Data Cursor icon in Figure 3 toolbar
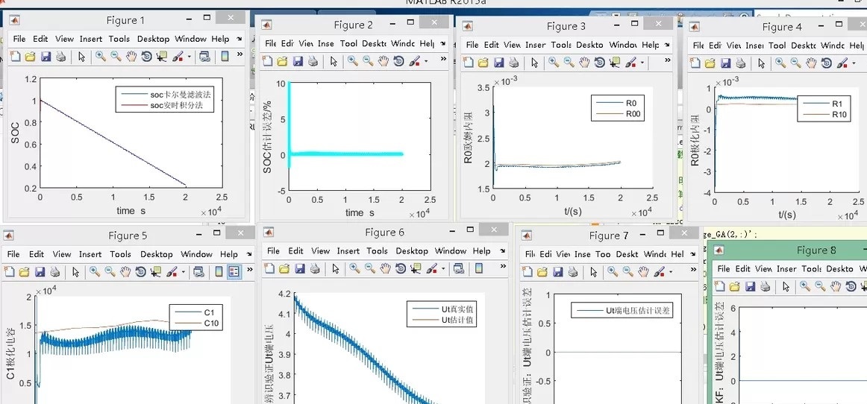Screen dimensions: 867x404 click(616, 63)
